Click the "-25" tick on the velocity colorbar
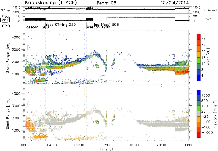 (x=205, y=116)
